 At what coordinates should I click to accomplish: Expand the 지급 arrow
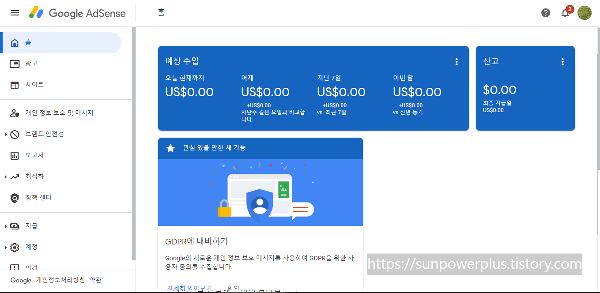pos(6,226)
